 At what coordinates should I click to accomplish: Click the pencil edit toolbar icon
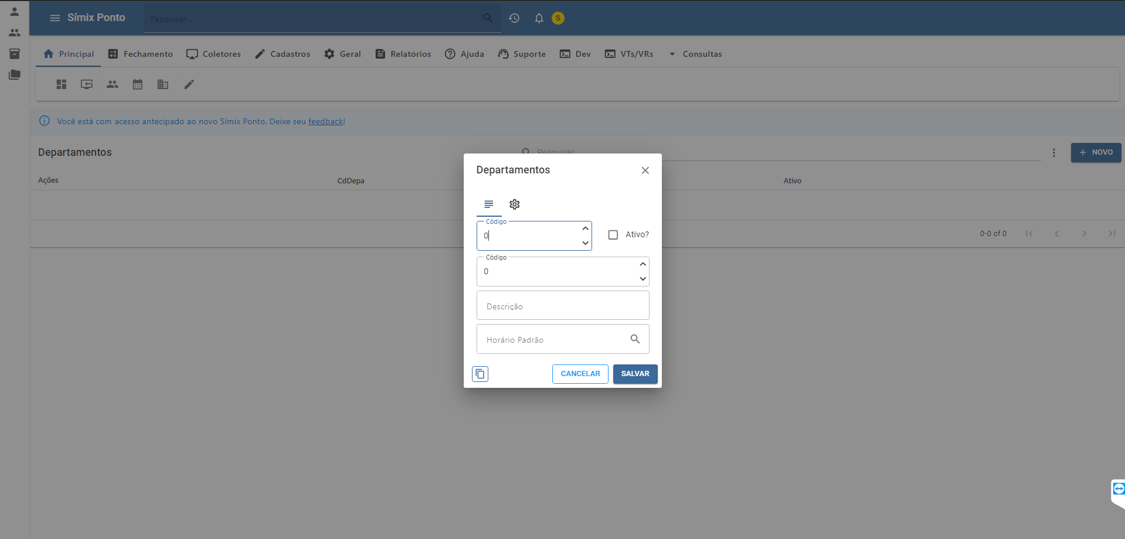tap(189, 84)
